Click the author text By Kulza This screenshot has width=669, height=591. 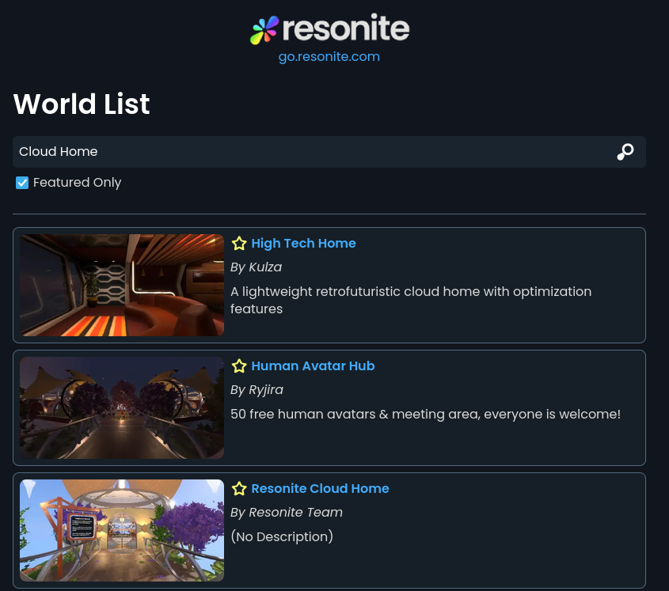(x=256, y=267)
